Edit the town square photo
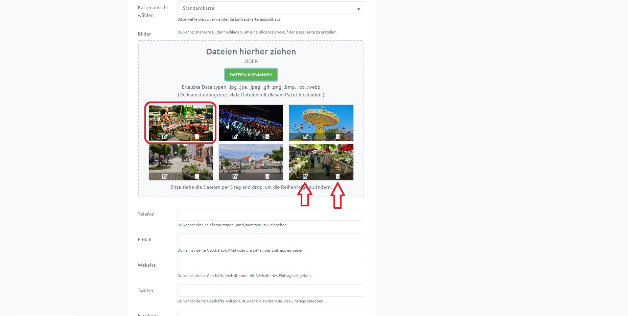Image resolution: width=628 pixels, height=316 pixels. click(235, 176)
